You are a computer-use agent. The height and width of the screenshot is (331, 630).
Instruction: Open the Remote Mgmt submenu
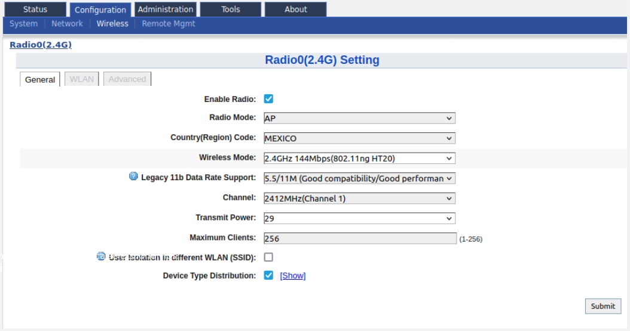coord(169,24)
